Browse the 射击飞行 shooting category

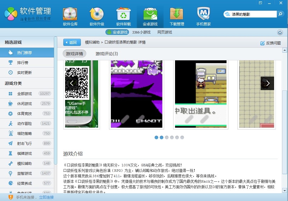[x=27, y=143]
